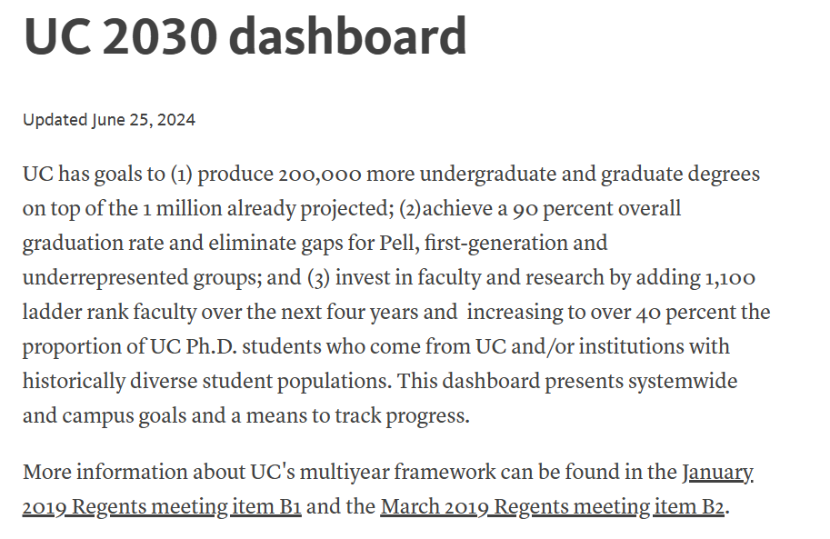Click 'UC 2030' in the page heading
830x539 pixels.
tap(121, 35)
